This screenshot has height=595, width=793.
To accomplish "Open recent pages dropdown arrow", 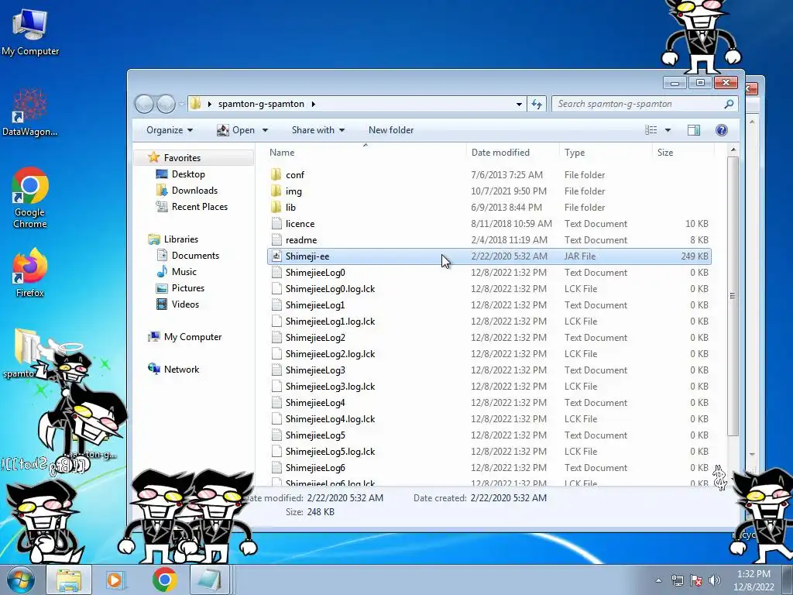I will (181, 105).
